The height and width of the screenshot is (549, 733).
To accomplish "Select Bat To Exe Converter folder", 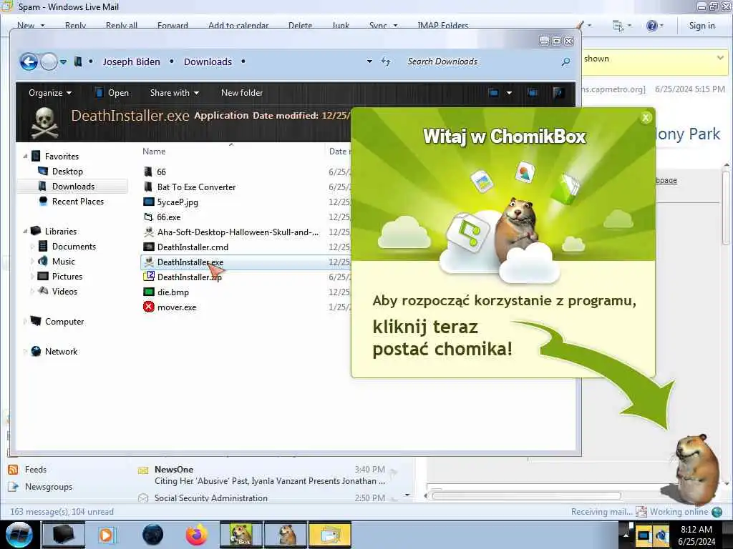I will (196, 187).
